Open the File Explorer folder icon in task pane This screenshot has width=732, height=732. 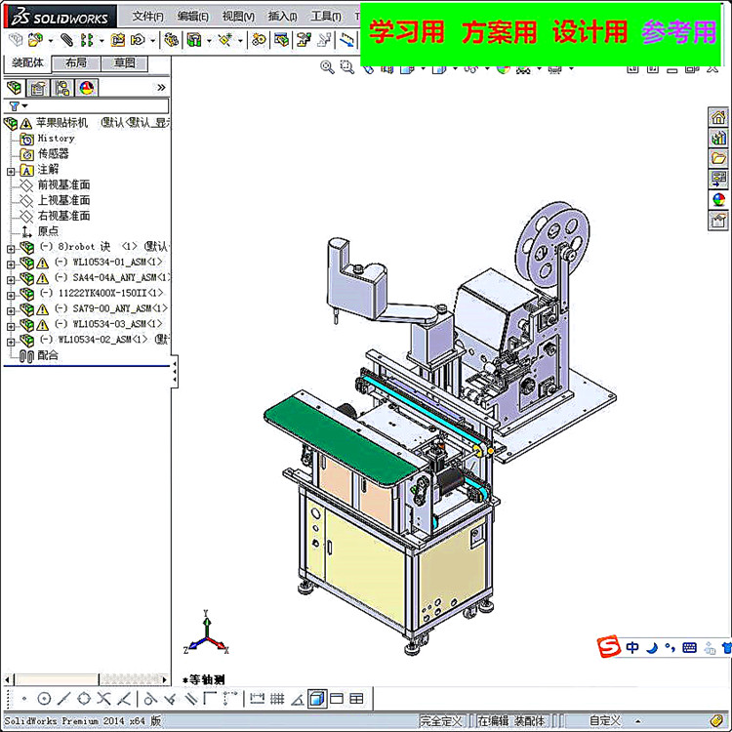[x=718, y=158]
